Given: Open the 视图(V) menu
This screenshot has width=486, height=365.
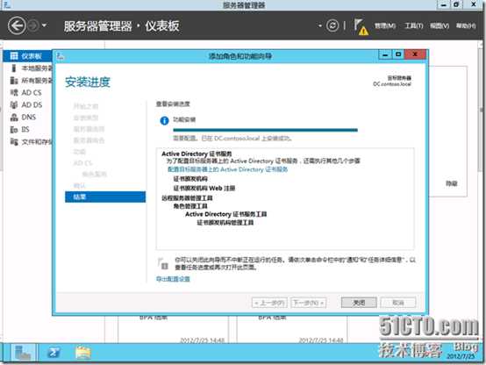Looking at the screenshot, I should pos(440,25).
